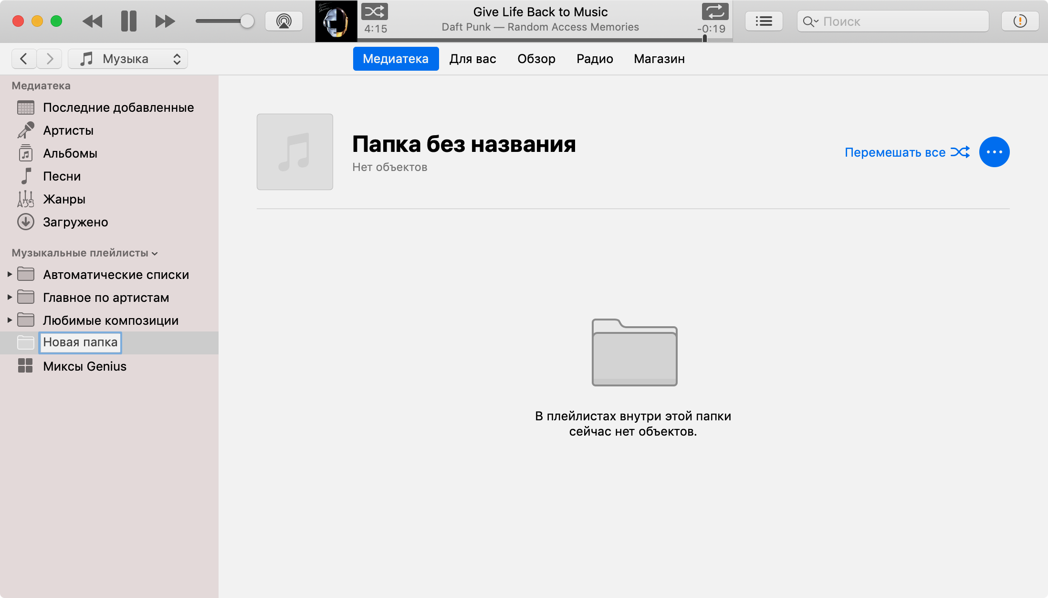
Task: Click the blue three-dots more button
Action: pyautogui.click(x=994, y=152)
